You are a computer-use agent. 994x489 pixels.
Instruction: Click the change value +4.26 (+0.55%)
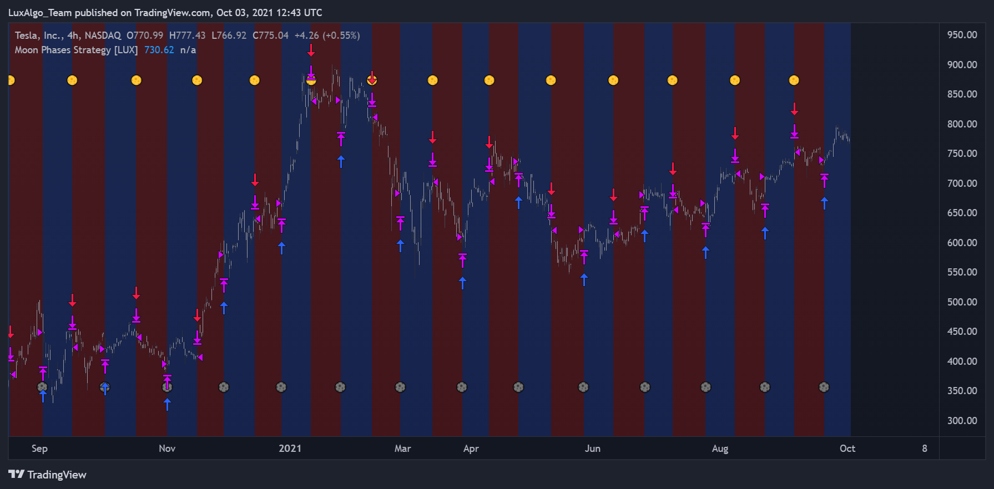click(327, 35)
